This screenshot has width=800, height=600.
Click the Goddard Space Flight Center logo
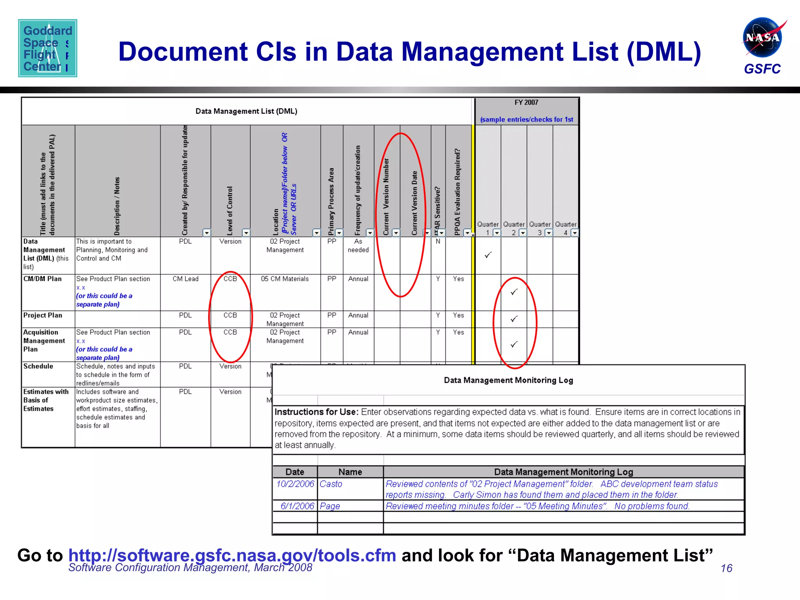[48, 48]
